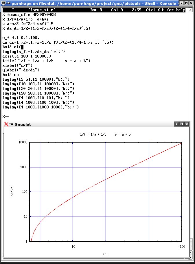Click the Gnuplot red X window icon
This screenshot has height=264, width=195.
click(x=6, y=124)
